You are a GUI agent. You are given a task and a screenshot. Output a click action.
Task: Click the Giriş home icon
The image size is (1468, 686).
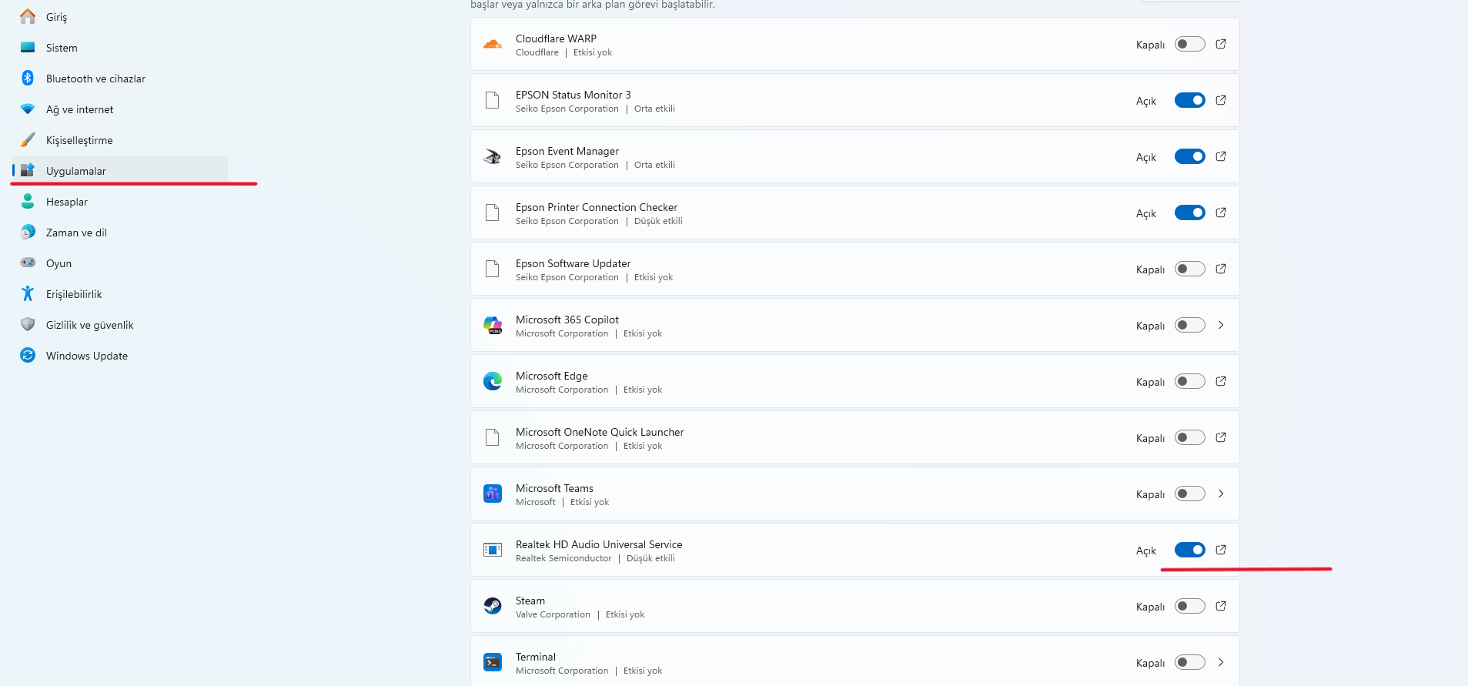(x=28, y=16)
